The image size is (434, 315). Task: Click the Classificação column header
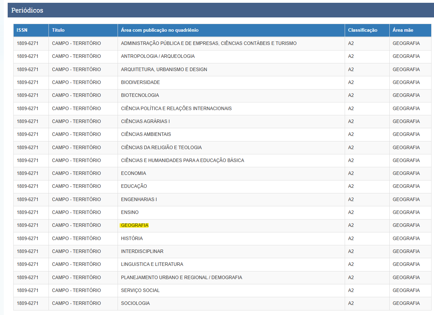[362, 30]
